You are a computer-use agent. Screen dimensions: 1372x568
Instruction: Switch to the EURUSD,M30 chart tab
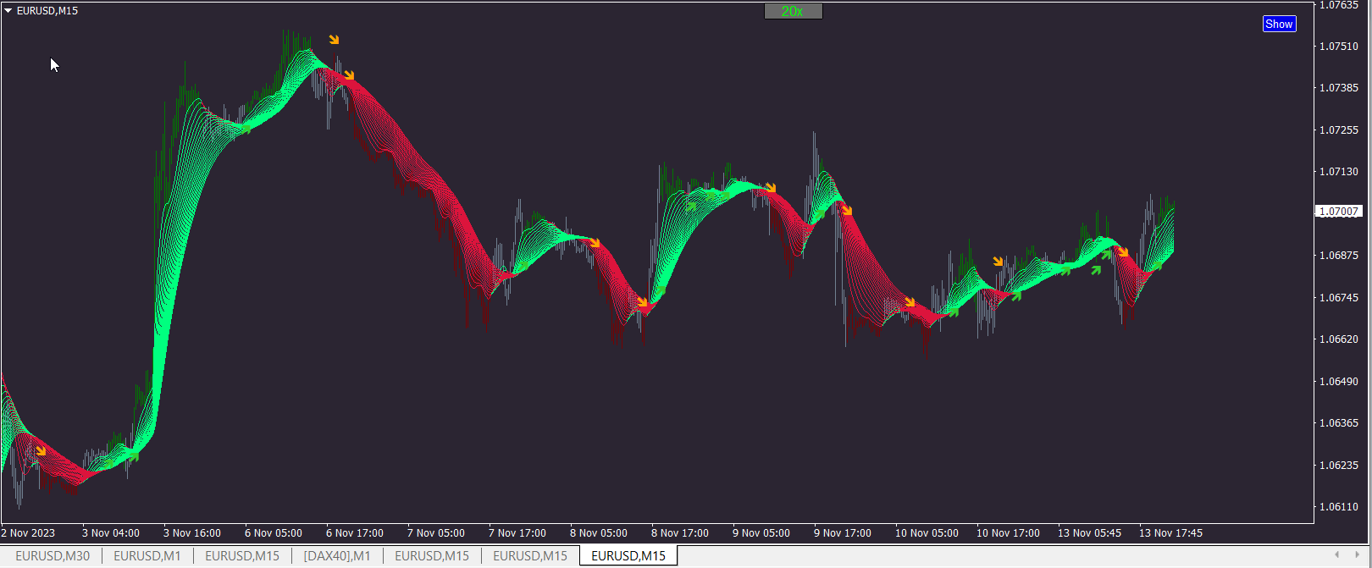click(x=53, y=556)
